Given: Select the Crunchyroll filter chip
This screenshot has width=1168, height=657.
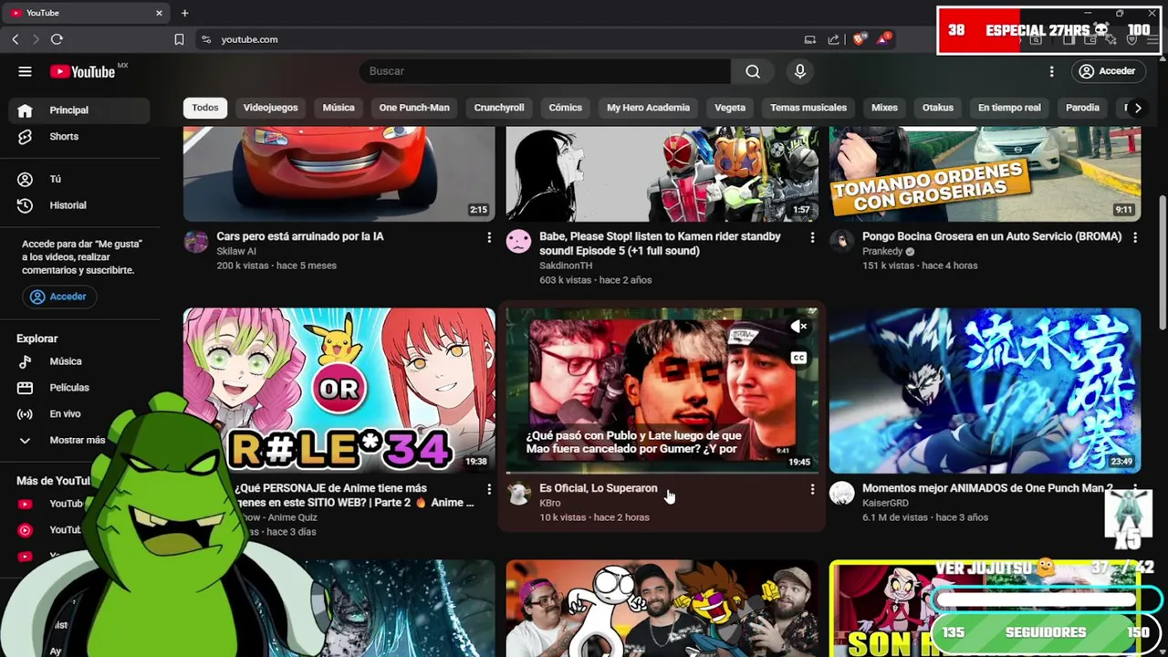Looking at the screenshot, I should click(x=499, y=108).
